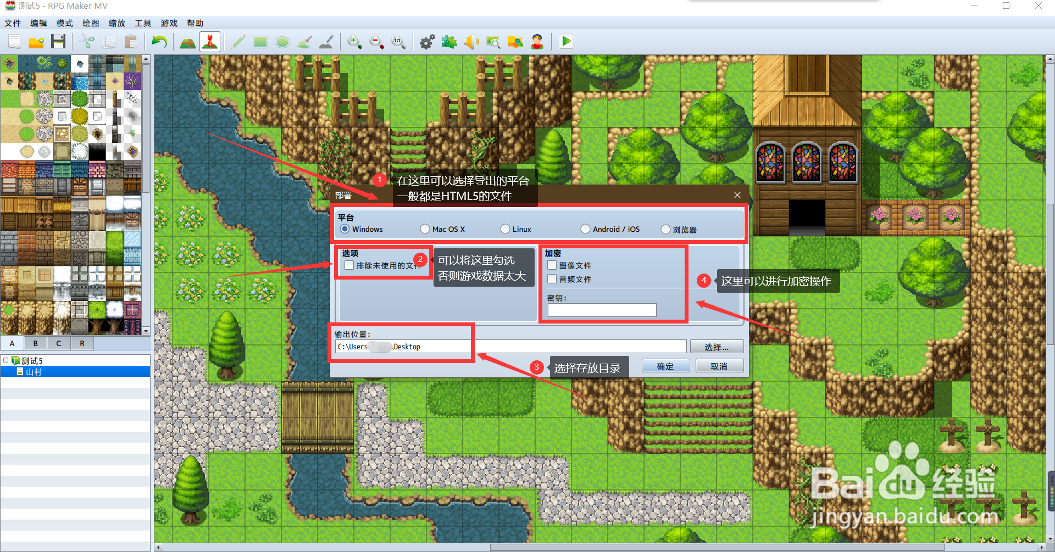This screenshot has width=1055, height=552.
Task: Click the tileset palette down scroll arrow
Action: point(146,331)
